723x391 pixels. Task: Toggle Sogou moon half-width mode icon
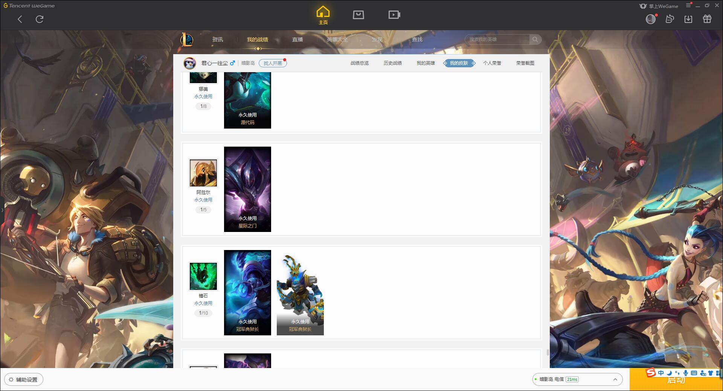669,373
